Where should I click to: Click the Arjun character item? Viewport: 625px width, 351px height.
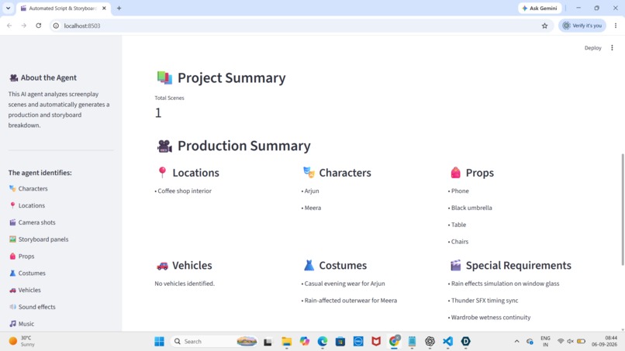(310, 191)
